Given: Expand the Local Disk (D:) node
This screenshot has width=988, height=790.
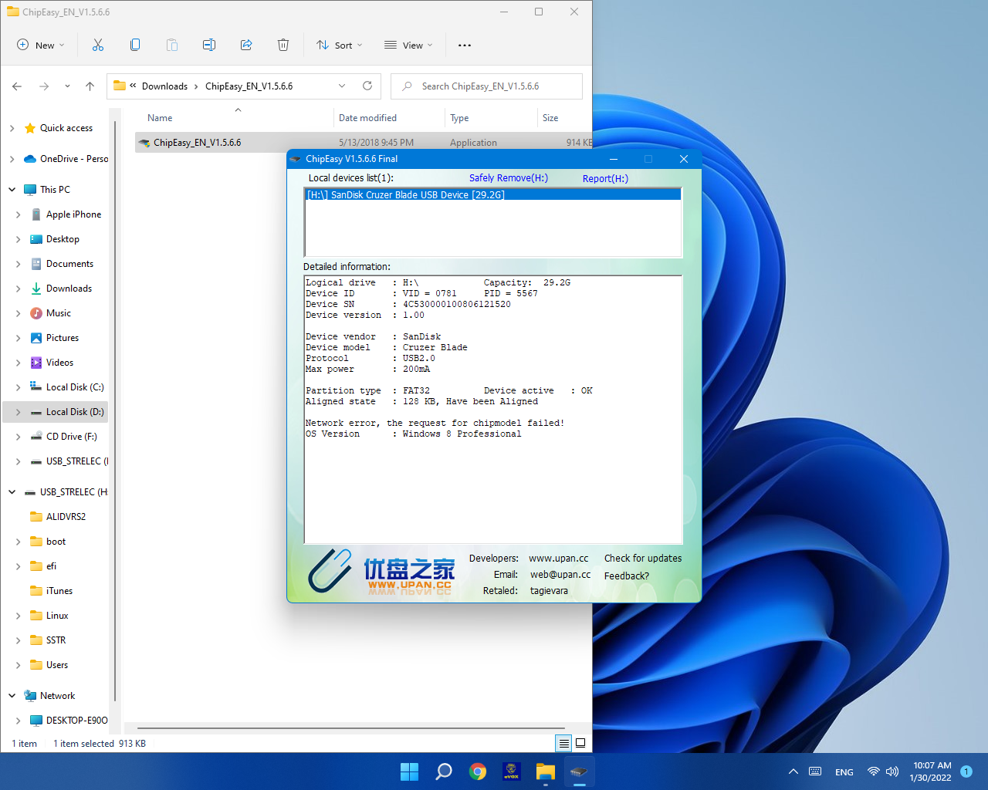Looking at the screenshot, I should [x=18, y=412].
